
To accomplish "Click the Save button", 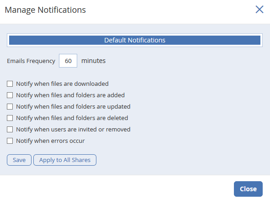I will pos(19,160).
